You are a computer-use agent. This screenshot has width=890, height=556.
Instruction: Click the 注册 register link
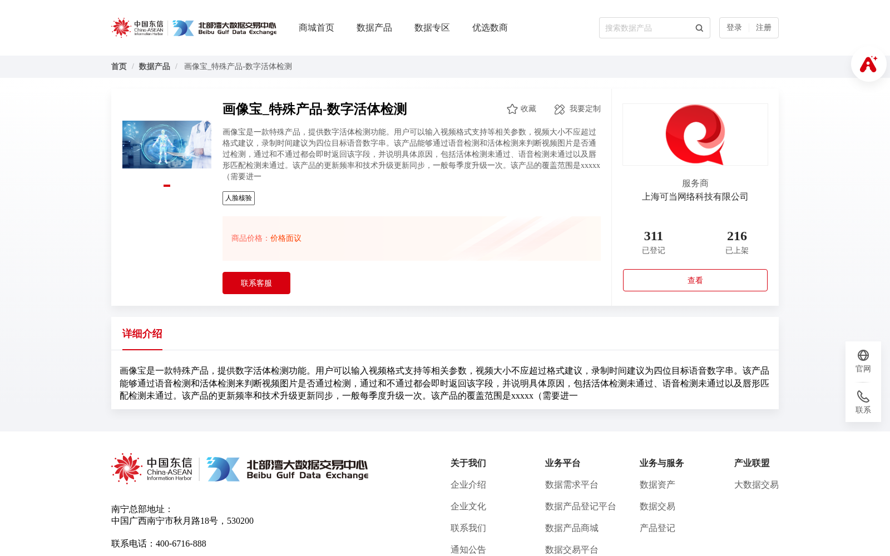tap(764, 28)
